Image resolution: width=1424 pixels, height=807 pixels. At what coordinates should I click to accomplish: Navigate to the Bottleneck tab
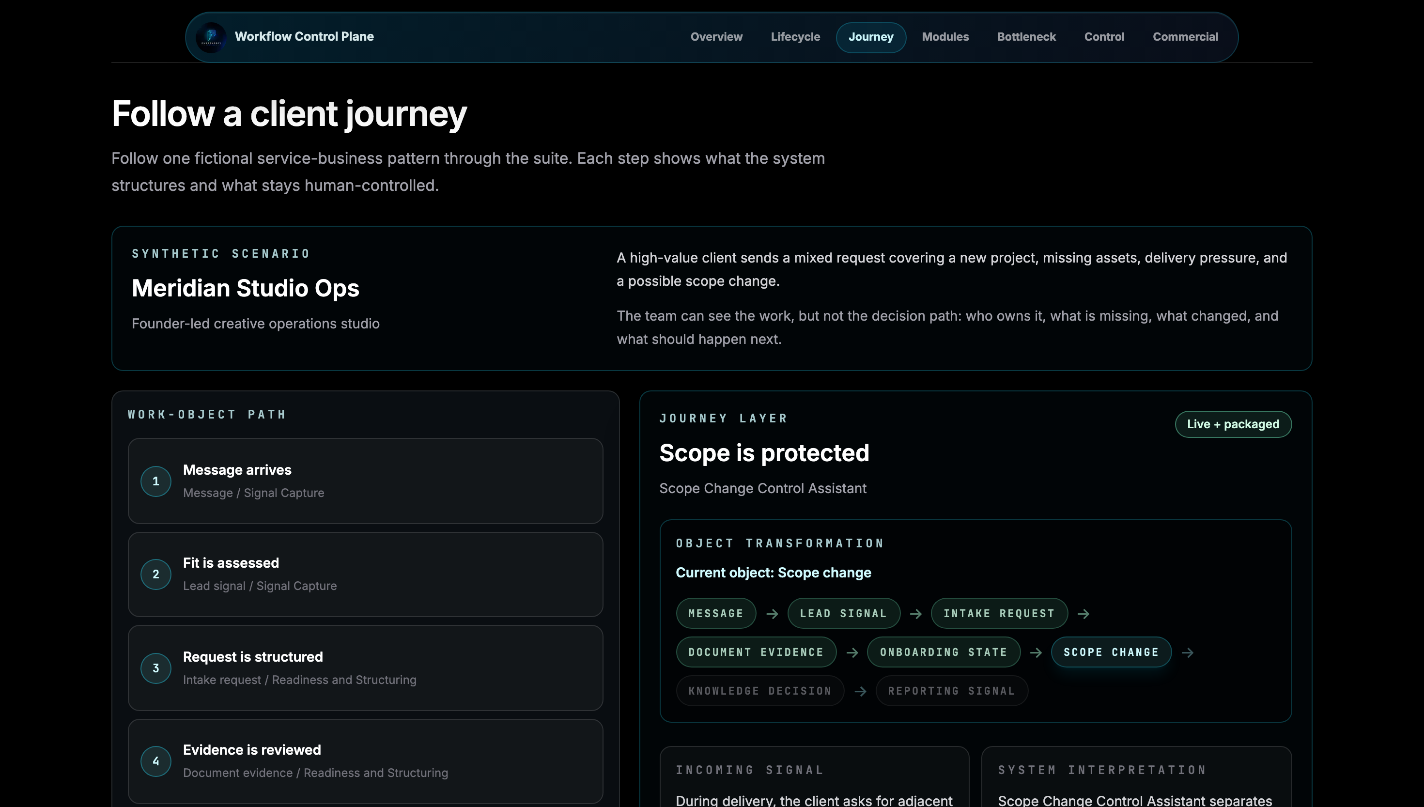point(1026,37)
